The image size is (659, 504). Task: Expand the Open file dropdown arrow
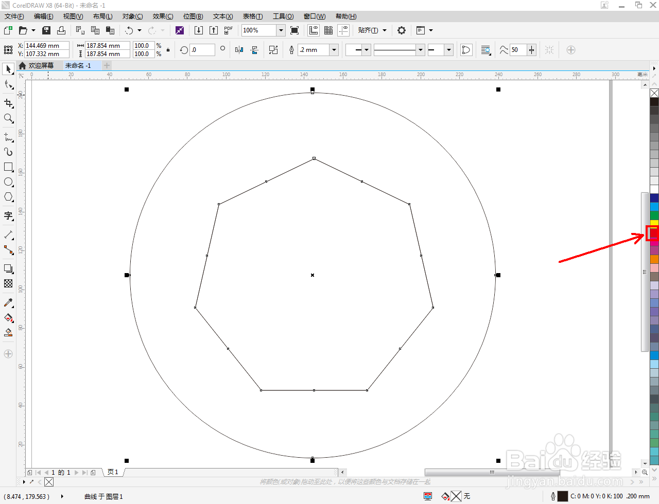click(x=33, y=30)
